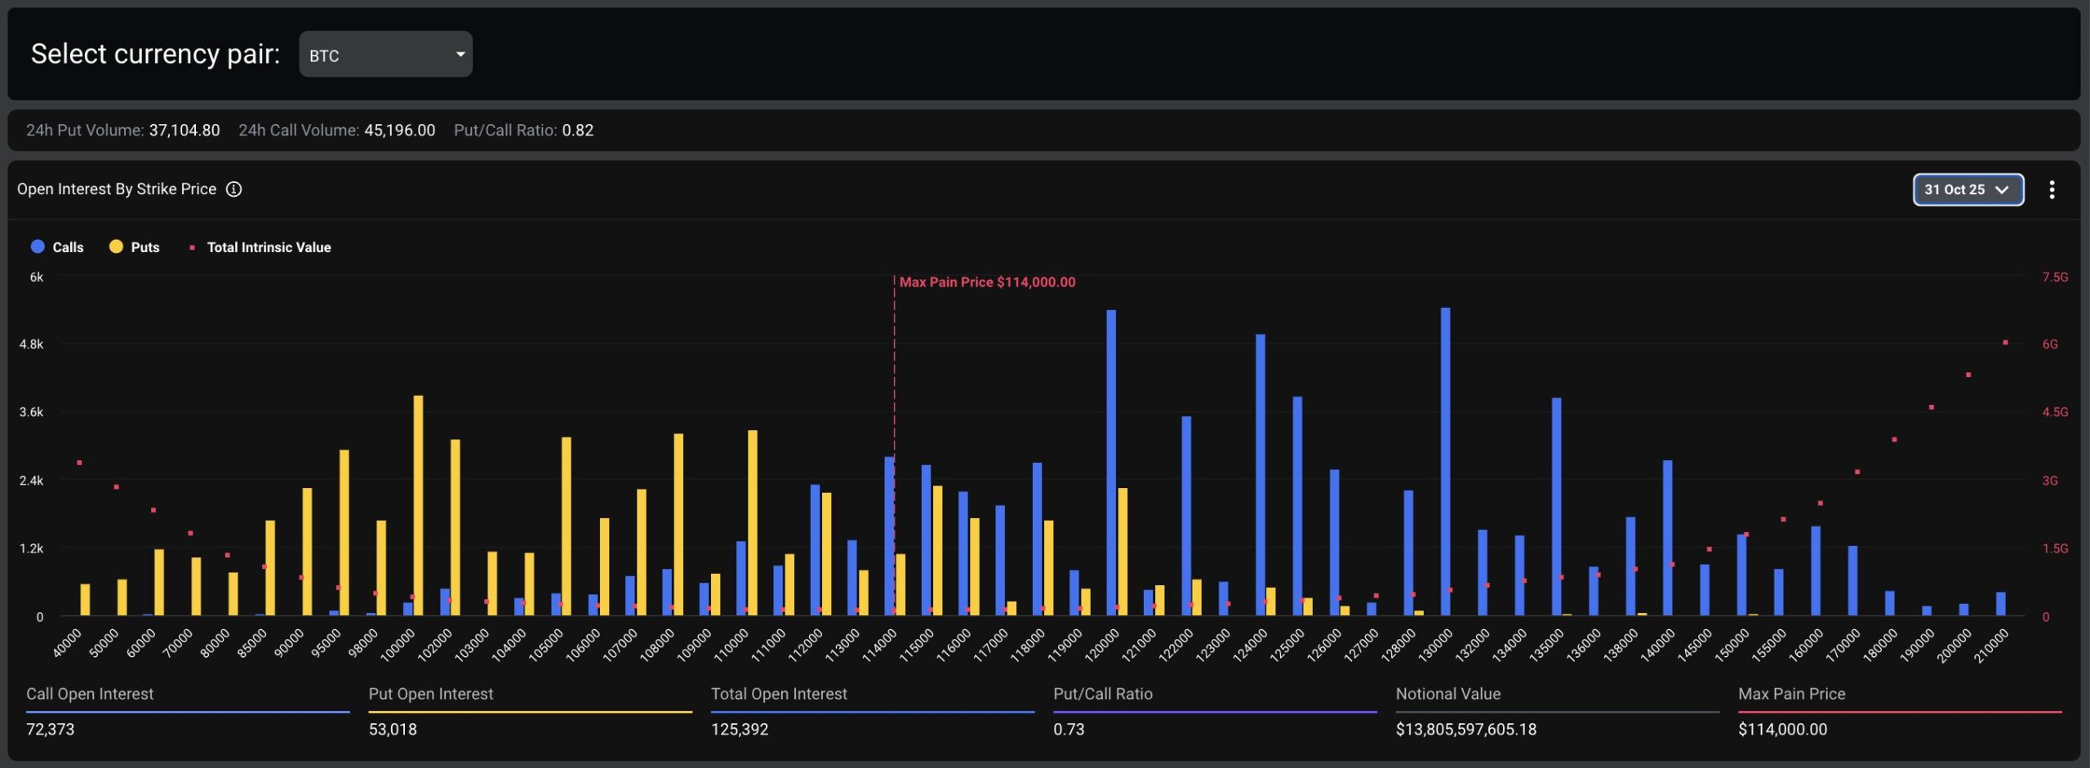
Task: Open the three-dot chart options menu
Action: pyautogui.click(x=2051, y=190)
